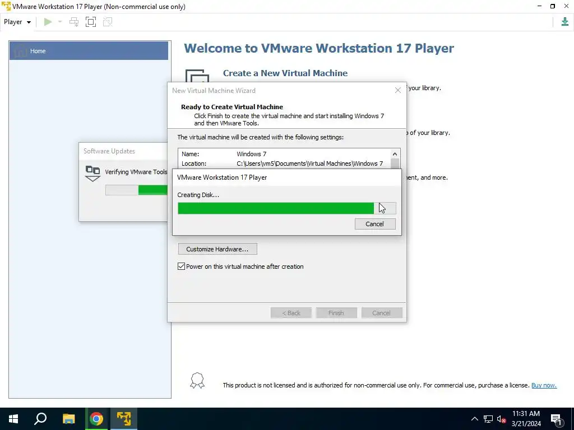Click the scrollbar thumb in settings list

(395, 163)
